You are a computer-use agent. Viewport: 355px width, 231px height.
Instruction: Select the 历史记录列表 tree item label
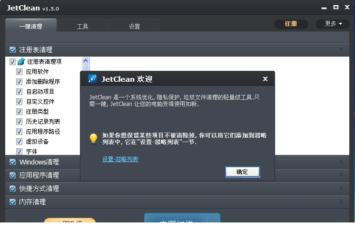pos(43,122)
